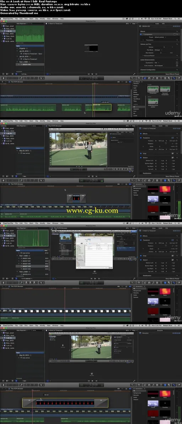Open the viewer 40% zoom dropdown, 1:20:06 frame
Screen dimensions: 182x424
pos(128,23)
